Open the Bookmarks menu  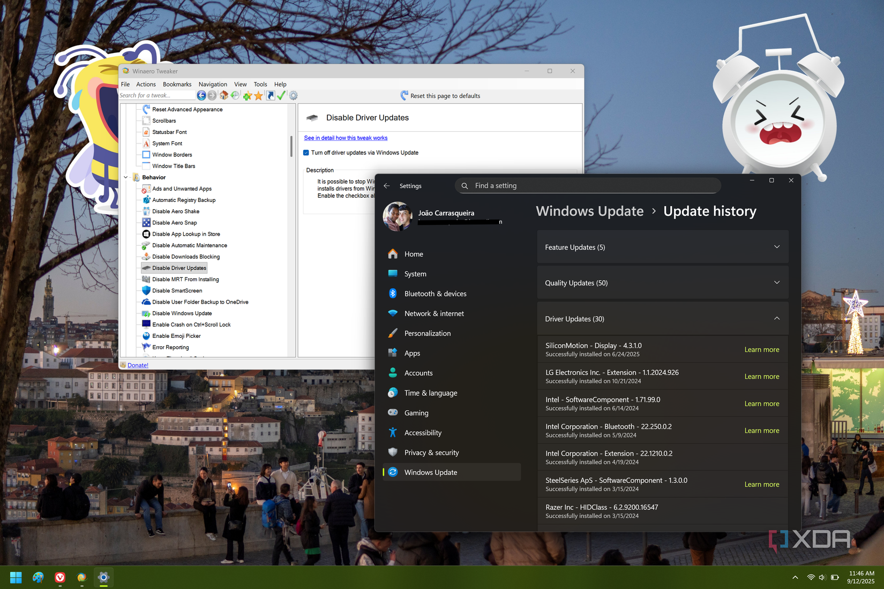point(177,84)
